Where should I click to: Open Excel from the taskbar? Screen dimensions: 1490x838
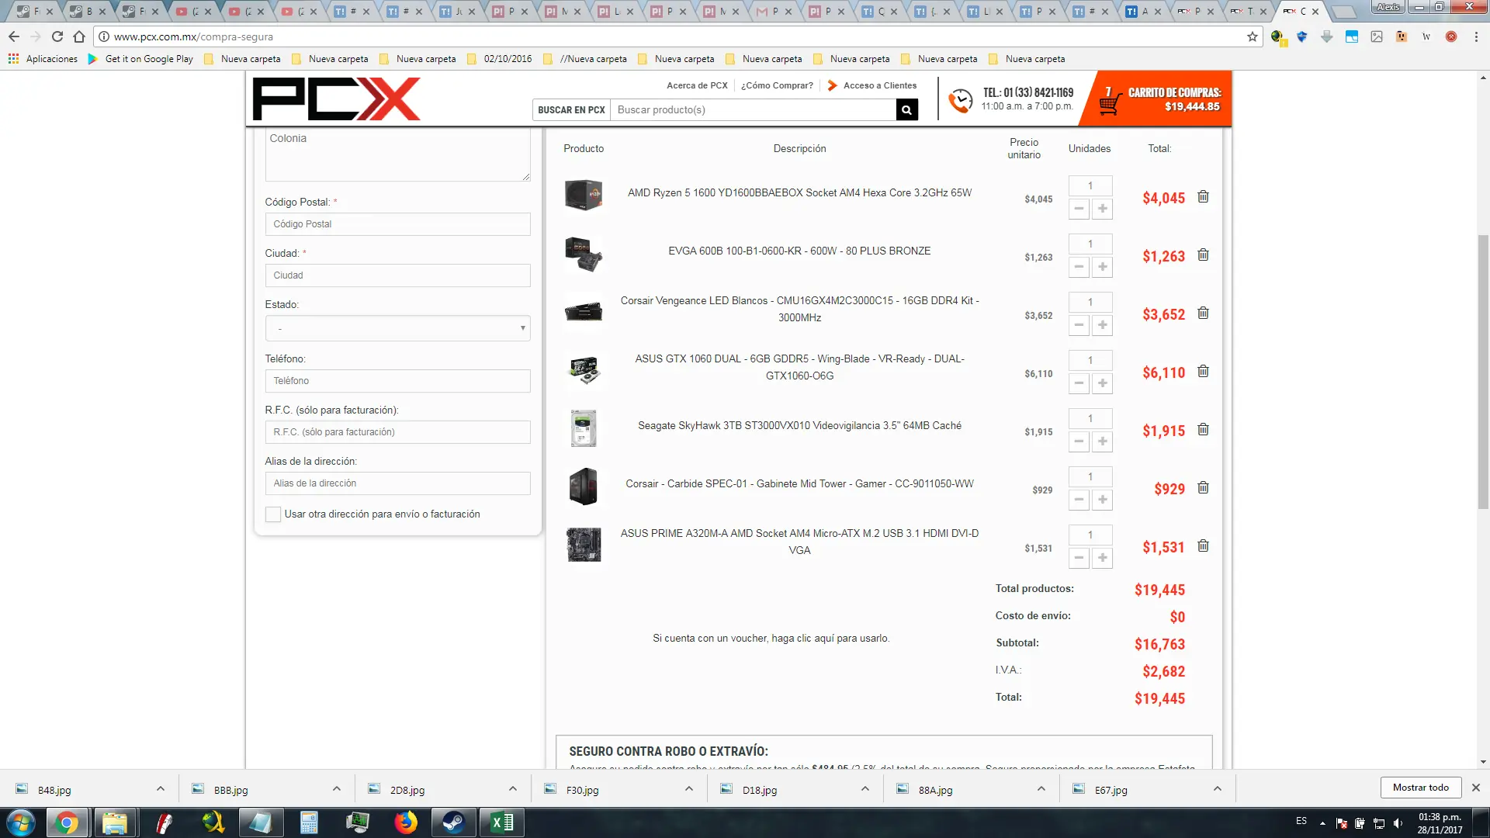coord(502,822)
